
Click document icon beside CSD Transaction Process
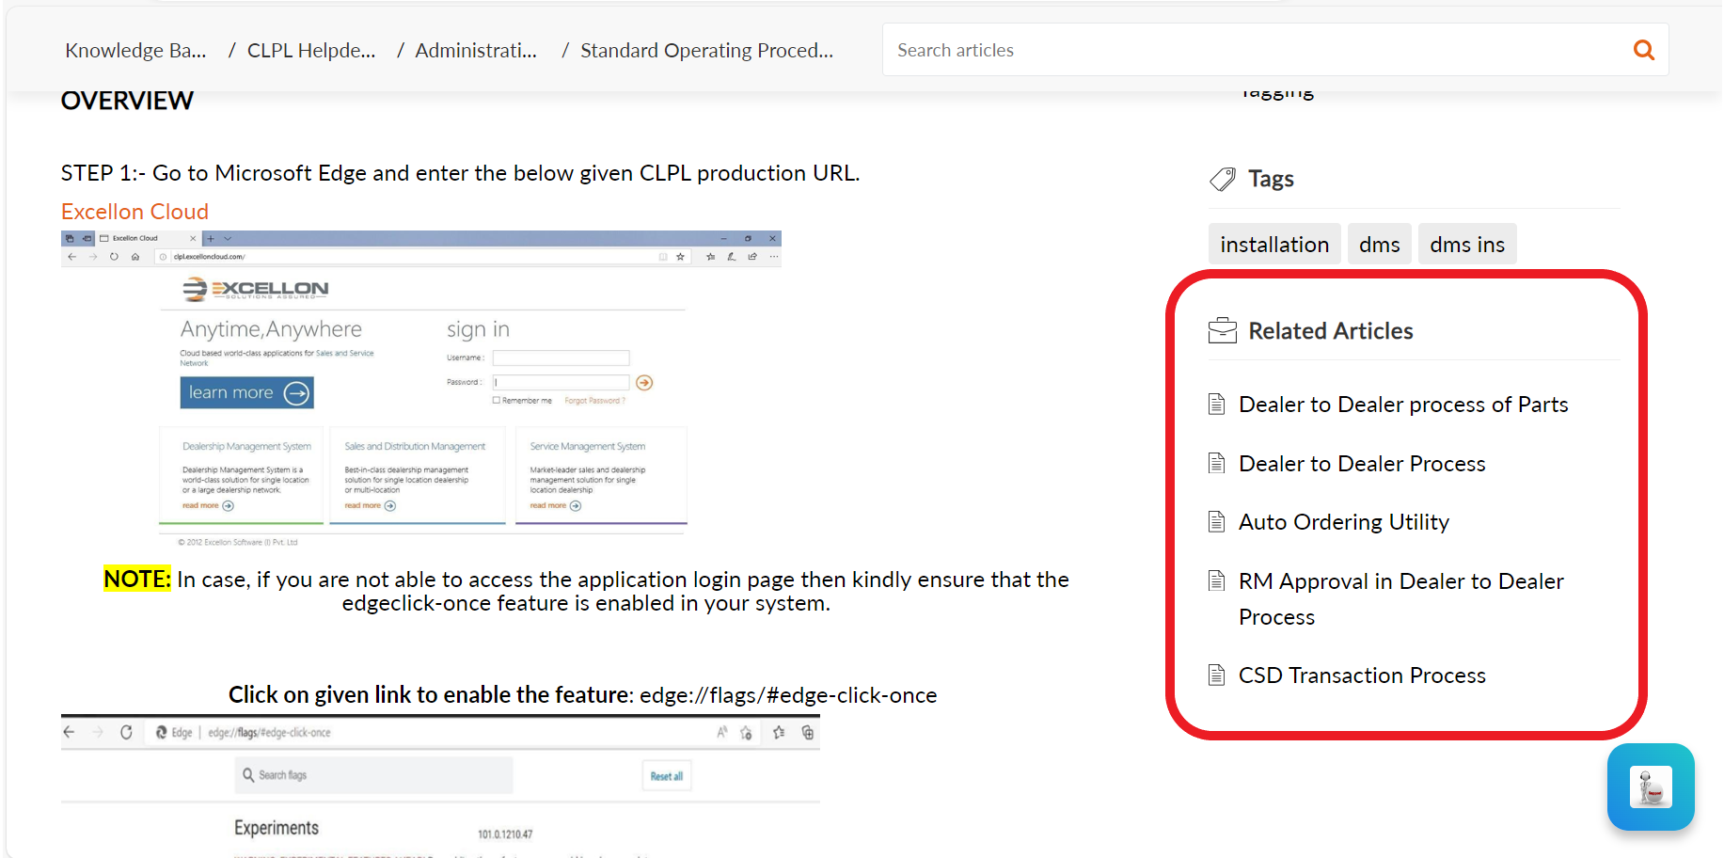1216,675
